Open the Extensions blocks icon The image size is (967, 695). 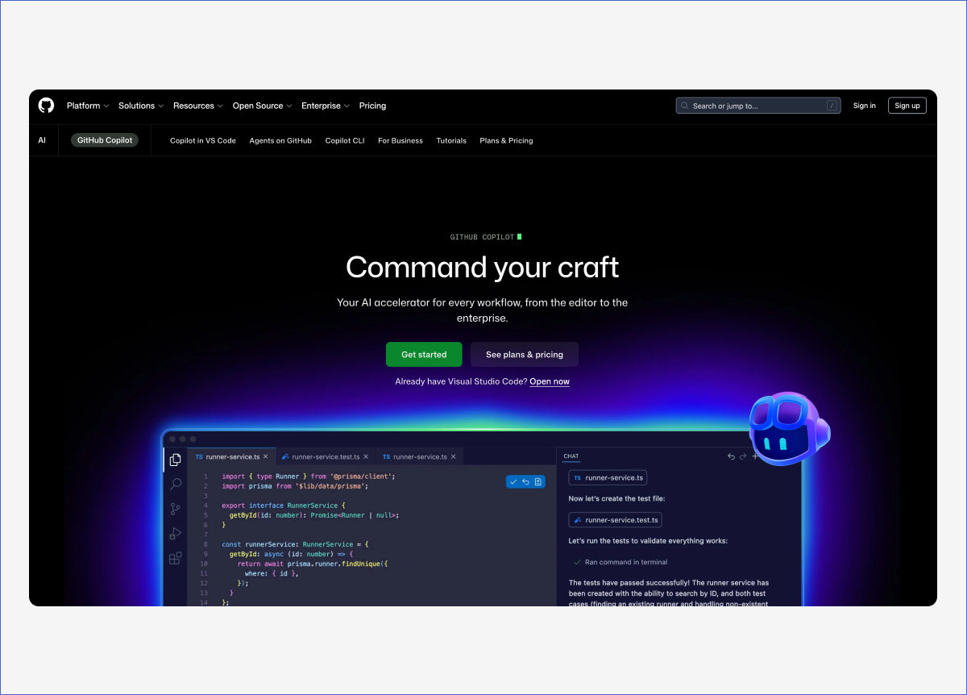click(175, 558)
